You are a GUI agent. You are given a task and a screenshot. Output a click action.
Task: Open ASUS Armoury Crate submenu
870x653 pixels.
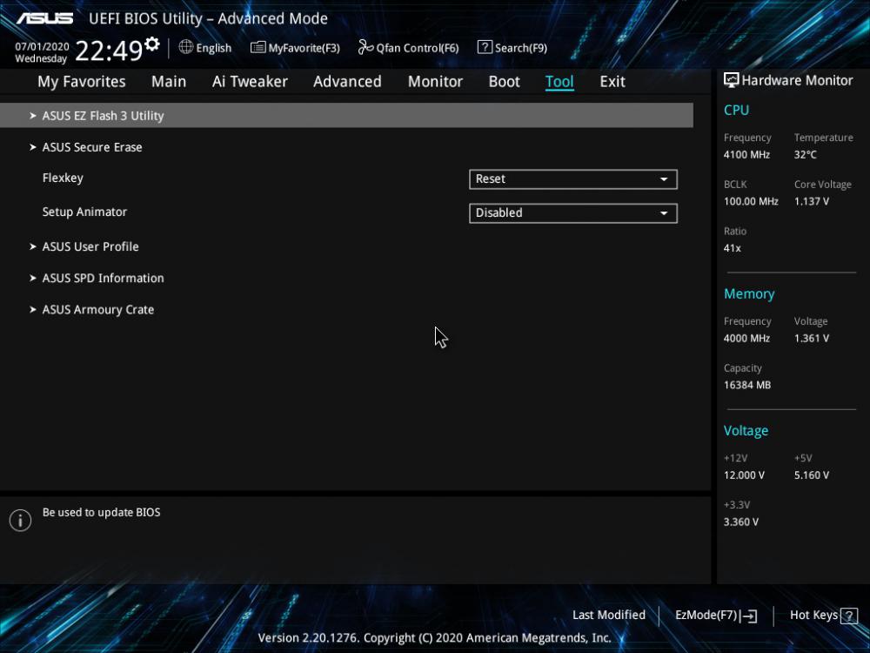click(98, 310)
